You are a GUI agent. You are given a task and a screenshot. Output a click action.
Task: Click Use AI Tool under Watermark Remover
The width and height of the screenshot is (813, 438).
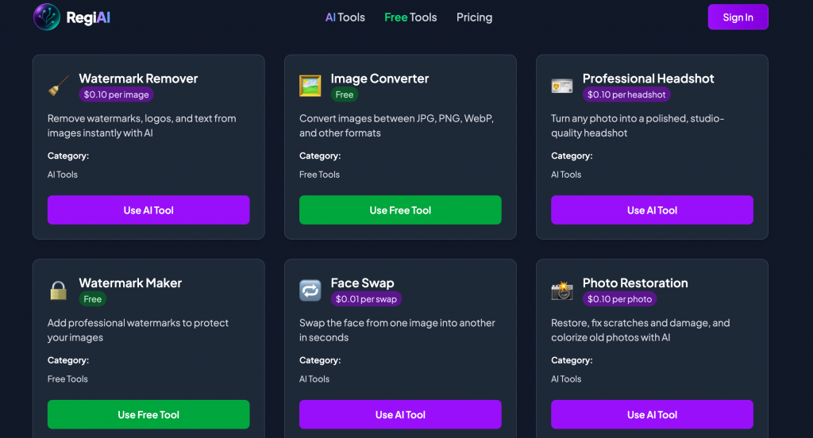click(x=148, y=210)
